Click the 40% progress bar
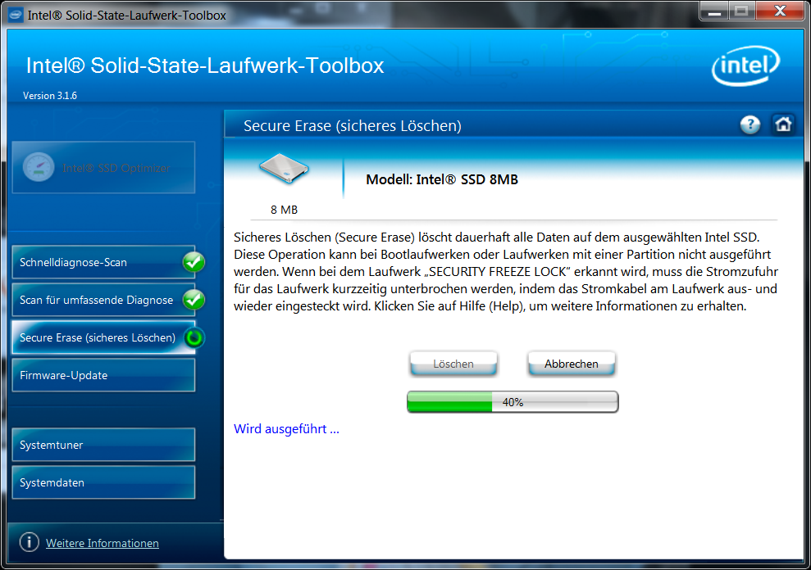 [x=513, y=402]
